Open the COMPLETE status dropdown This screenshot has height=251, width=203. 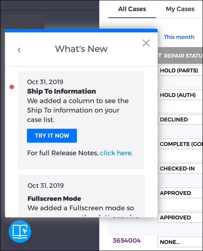(180, 144)
